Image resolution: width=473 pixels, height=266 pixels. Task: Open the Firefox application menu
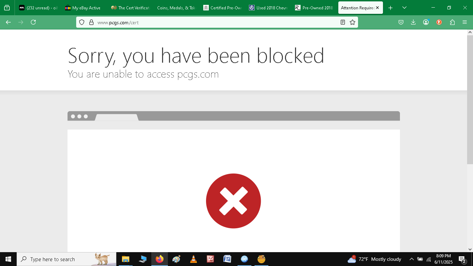point(465,22)
